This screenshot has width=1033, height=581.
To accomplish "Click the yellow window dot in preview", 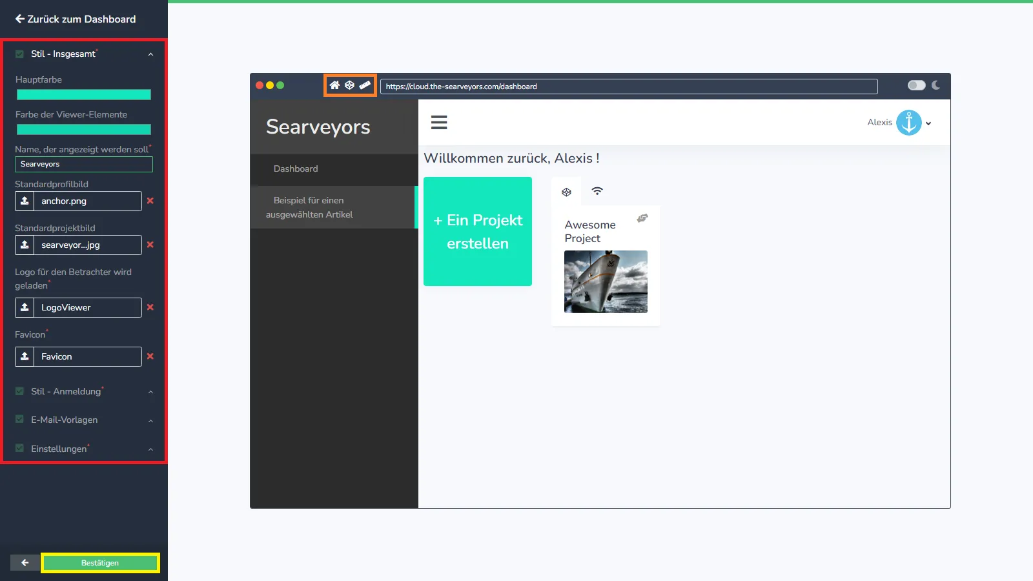I will click(x=270, y=85).
